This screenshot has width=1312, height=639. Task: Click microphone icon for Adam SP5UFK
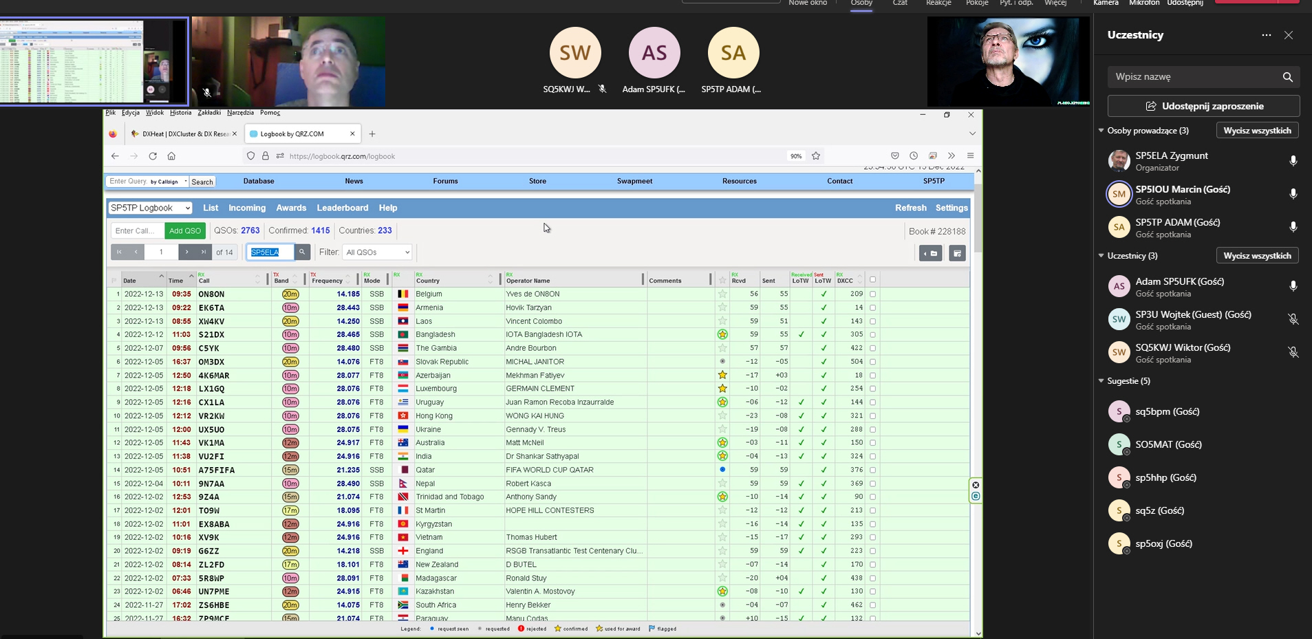coord(1293,286)
